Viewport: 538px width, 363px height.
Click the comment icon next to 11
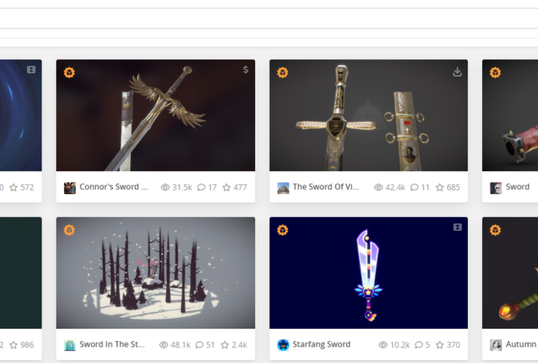pos(415,188)
